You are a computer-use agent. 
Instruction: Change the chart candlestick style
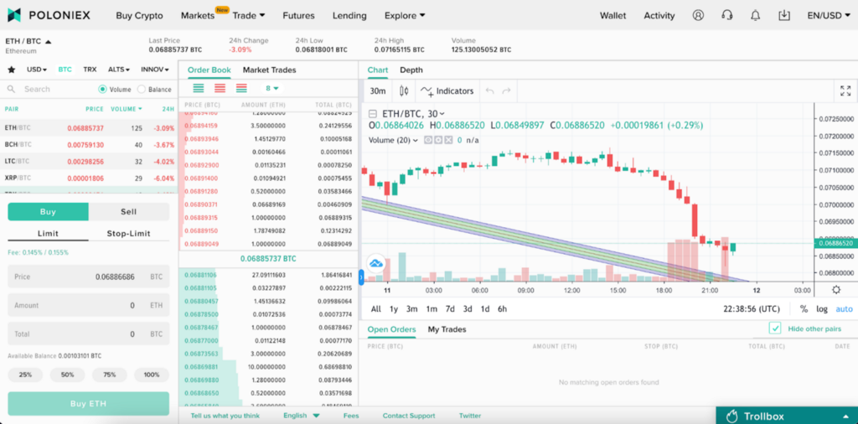tap(404, 90)
